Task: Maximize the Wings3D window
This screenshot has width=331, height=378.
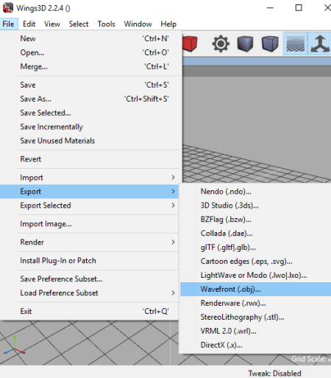Action: point(299,8)
